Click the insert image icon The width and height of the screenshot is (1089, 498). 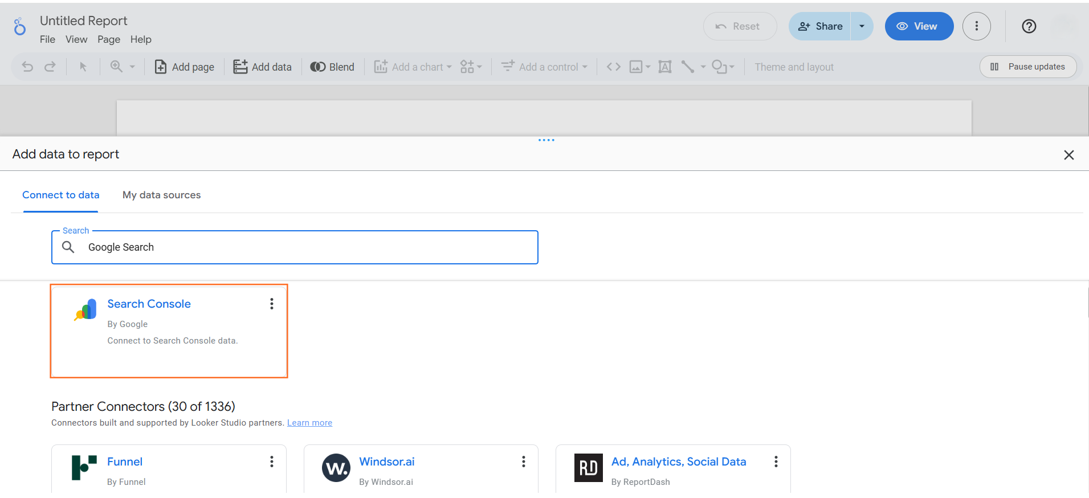pos(636,67)
